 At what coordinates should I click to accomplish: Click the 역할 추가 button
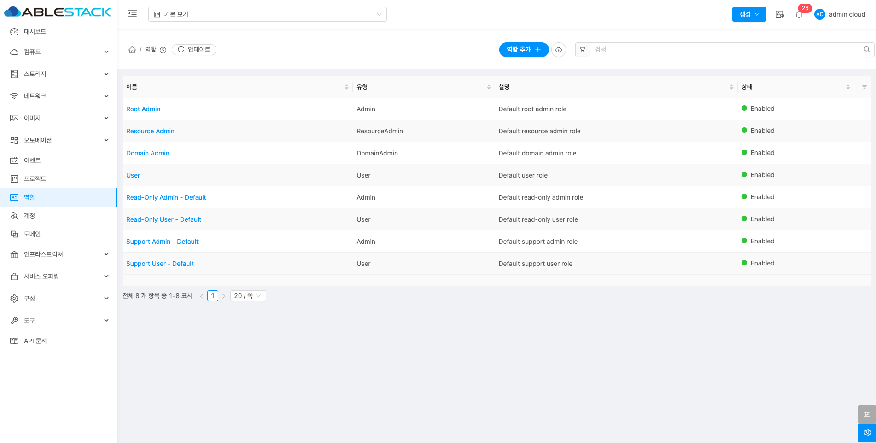tap(524, 50)
